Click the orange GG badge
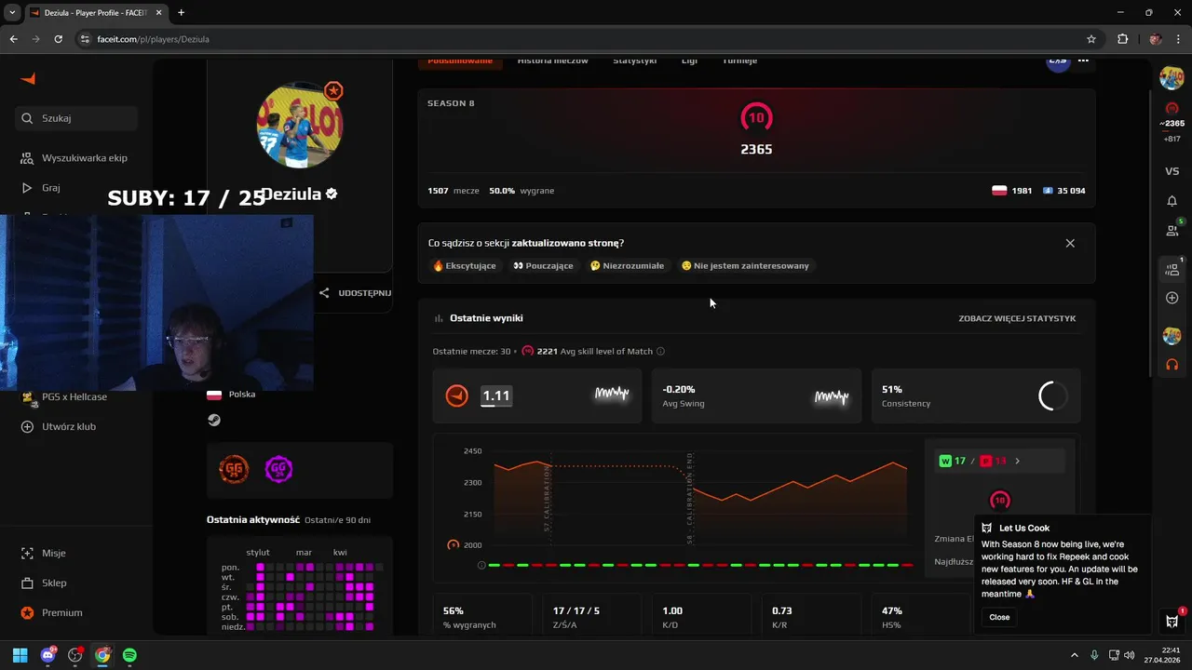 (234, 469)
